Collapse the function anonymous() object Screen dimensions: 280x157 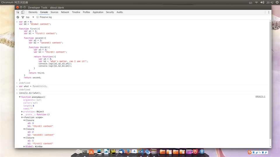tap(20, 97)
